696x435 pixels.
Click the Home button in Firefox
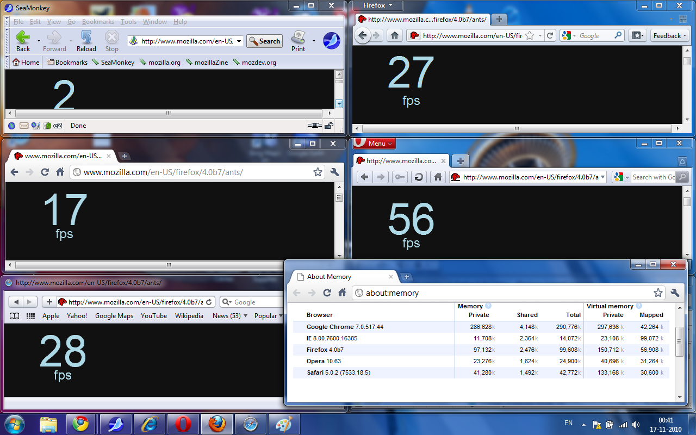click(395, 35)
